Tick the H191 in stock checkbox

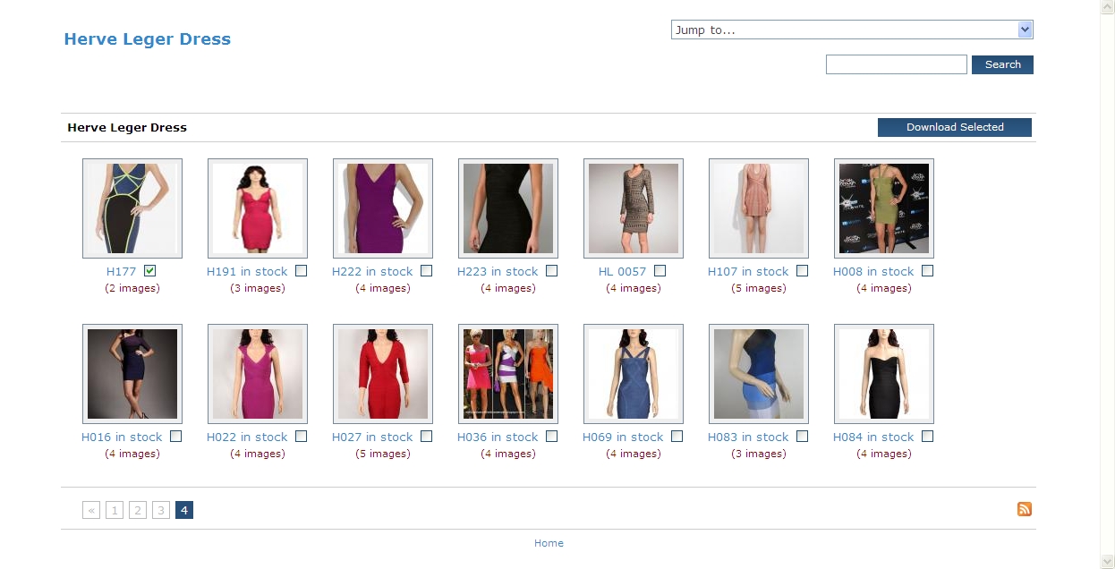click(x=301, y=270)
